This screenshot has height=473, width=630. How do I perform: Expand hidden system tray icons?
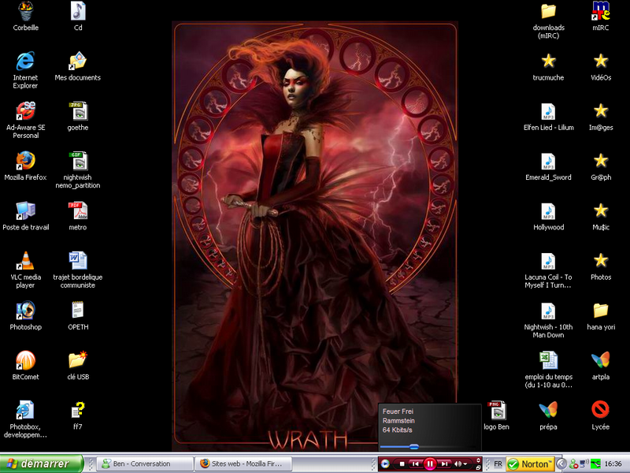tap(562, 464)
